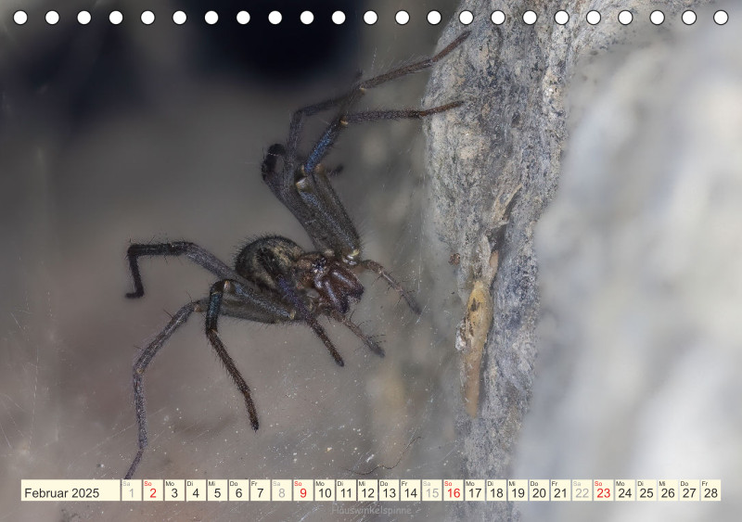Pick red So 16 date cell
Screen dimensions: 742x522
click(454, 490)
